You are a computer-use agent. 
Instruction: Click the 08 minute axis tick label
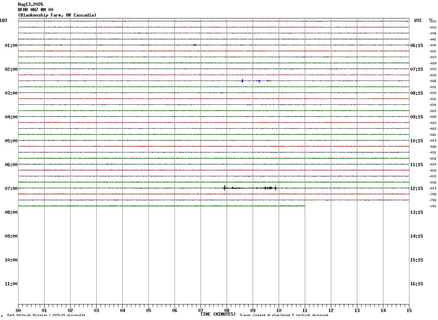(x=227, y=310)
